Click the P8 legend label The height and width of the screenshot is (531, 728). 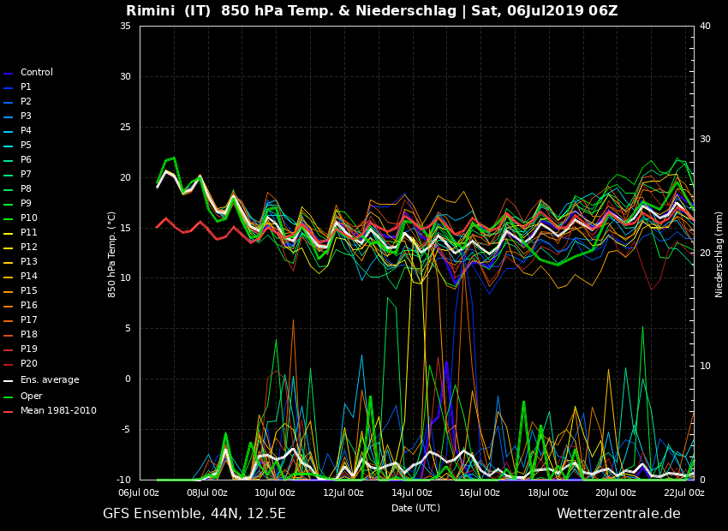pos(26,189)
